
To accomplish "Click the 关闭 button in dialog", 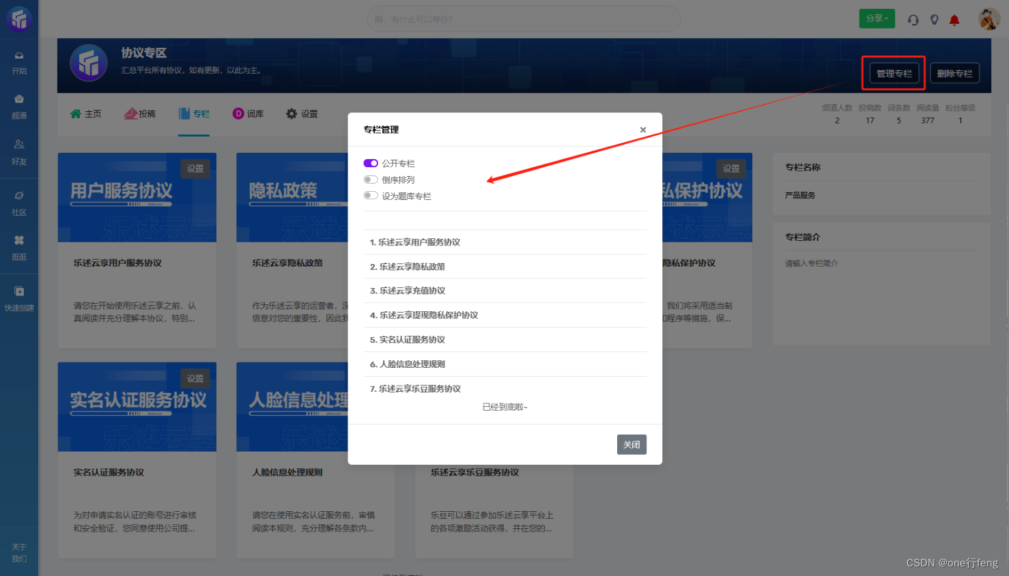I will [631, 444].
